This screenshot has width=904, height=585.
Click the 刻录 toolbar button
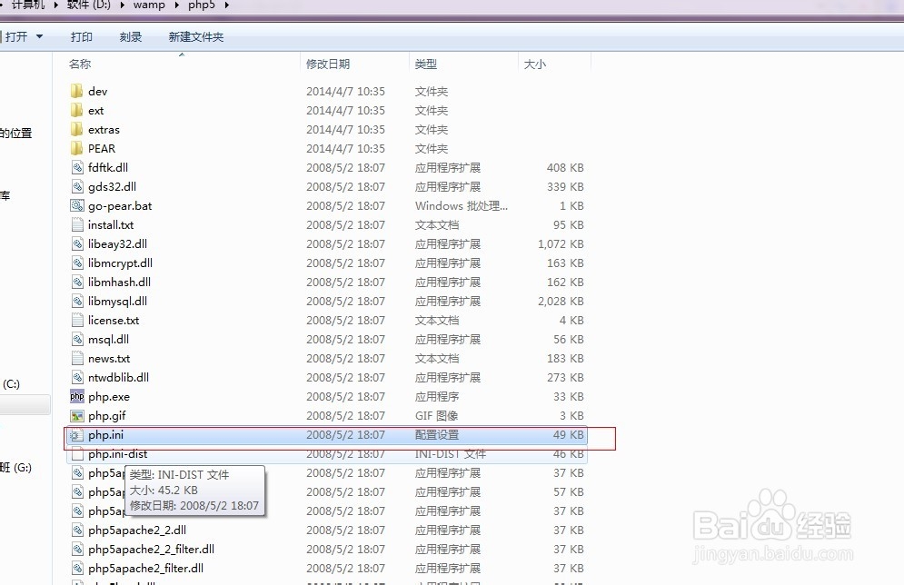pyautogui.click(x=129, y=36)
